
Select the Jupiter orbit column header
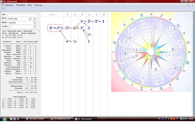[x=89, y=15]
